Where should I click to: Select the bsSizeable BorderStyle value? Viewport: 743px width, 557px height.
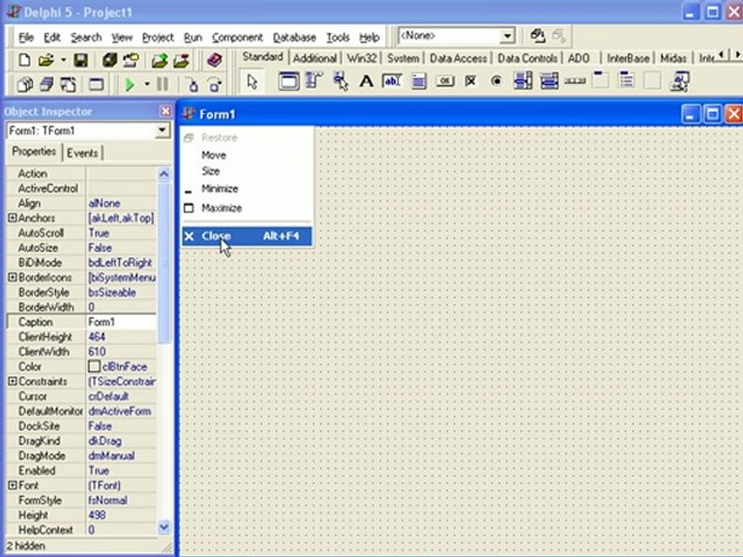tap(112, 292)
